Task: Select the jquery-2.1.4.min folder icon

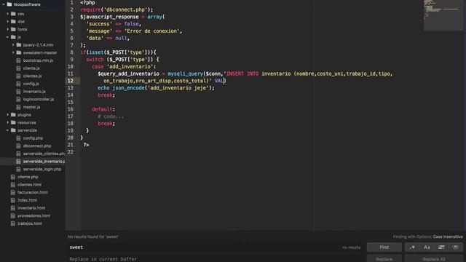Action: (x=19, y=44)
